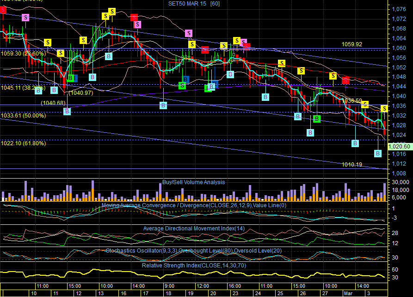Pick the red S marker on the 19th

coord(205,50)
